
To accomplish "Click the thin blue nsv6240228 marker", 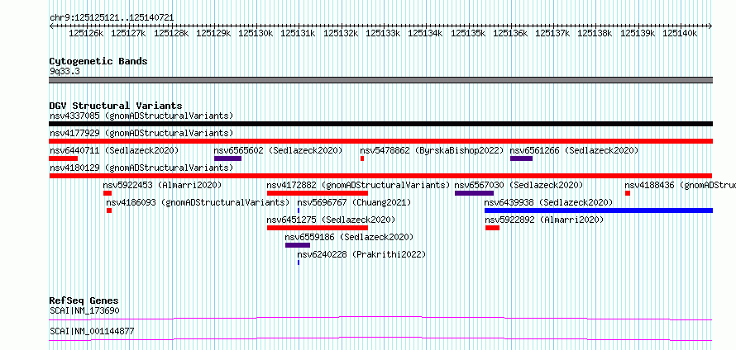I will tap(299, 262).
